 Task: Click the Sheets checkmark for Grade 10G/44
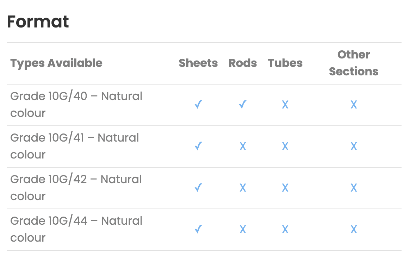(198, 229)
